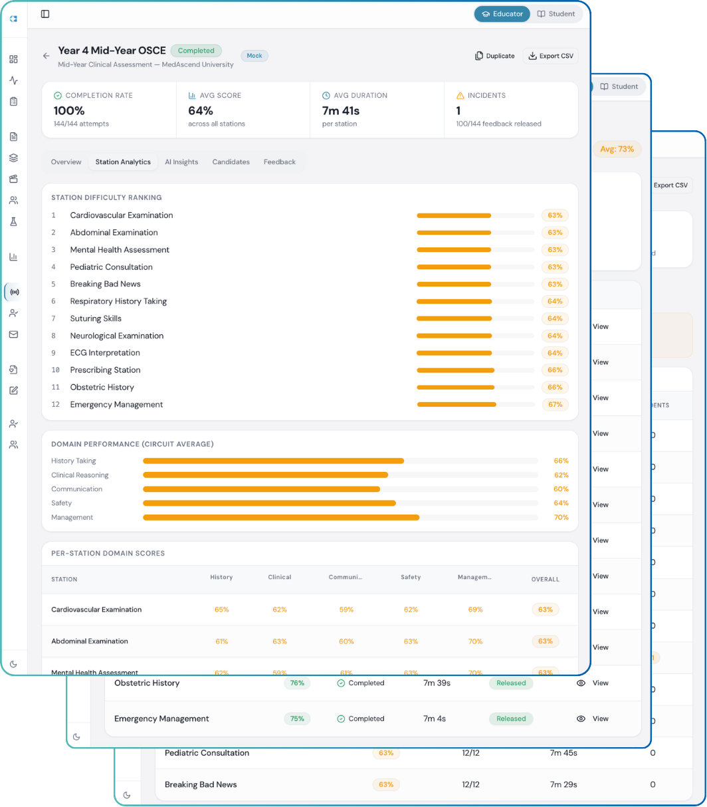
Task: Open the document icon in the sidebar
Action: pos(13,137)
